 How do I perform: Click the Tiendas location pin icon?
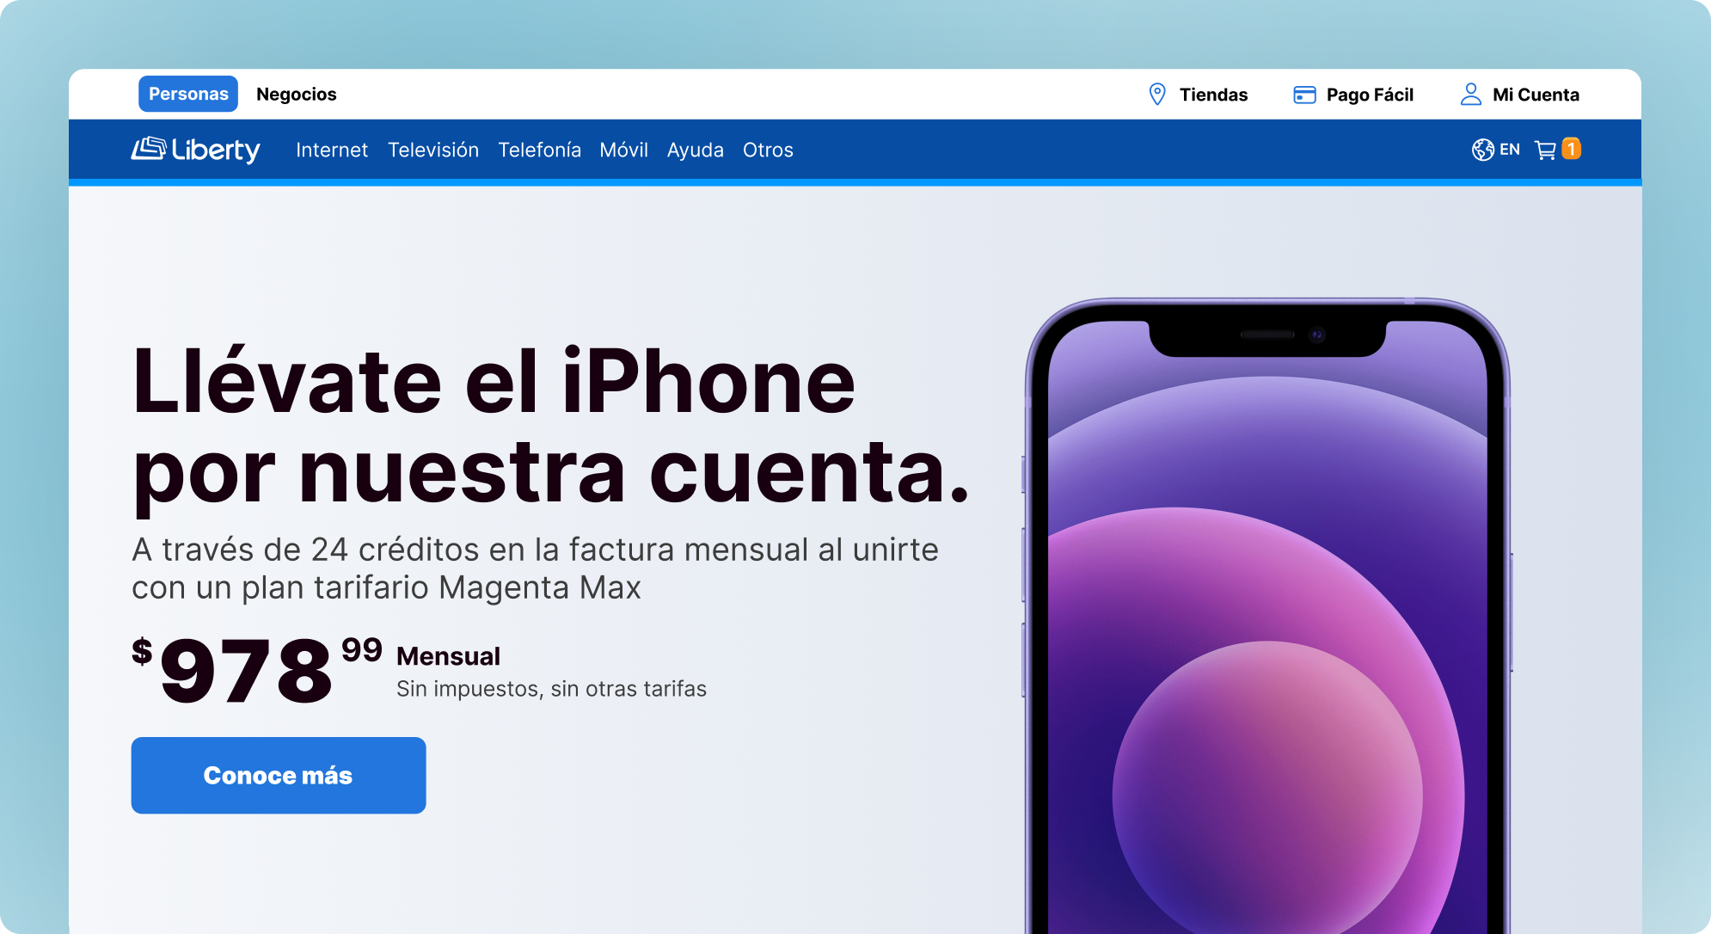pyautogui.click(x=1157, y=95)
